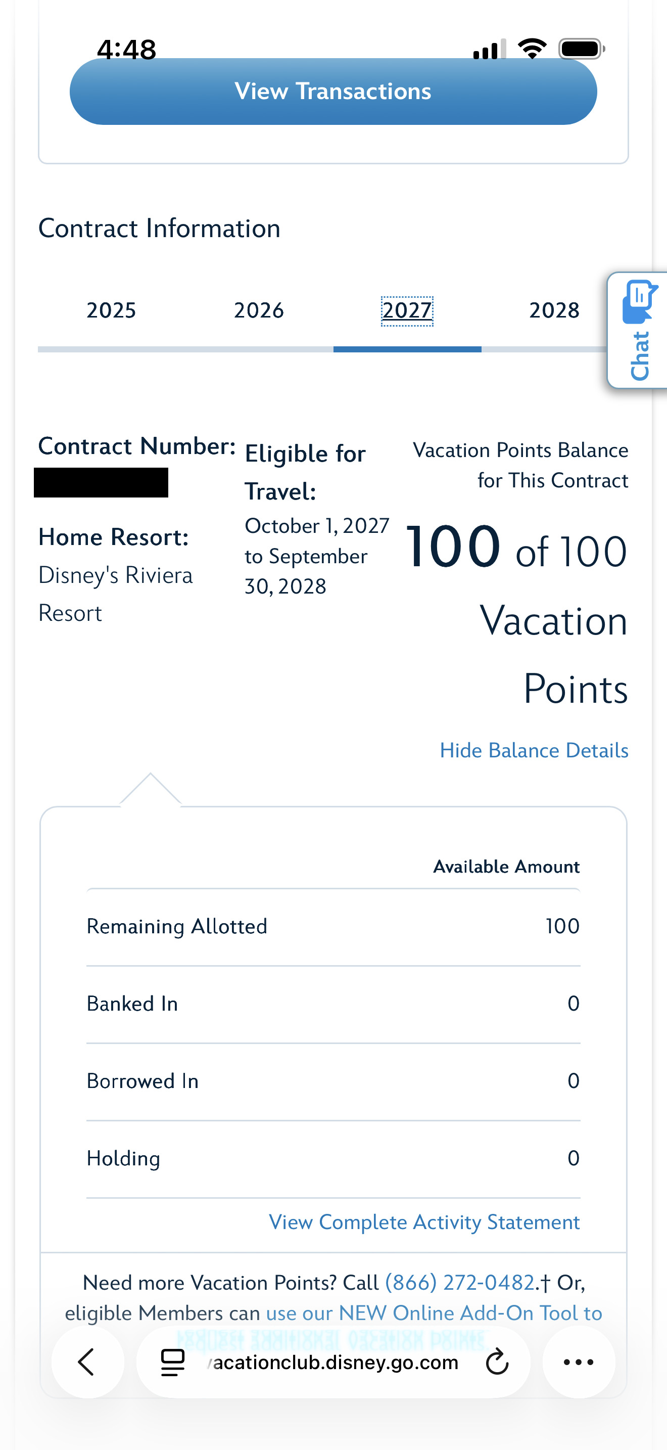
Task: Switch to the 2025 tab
Action: pos(111,311)
